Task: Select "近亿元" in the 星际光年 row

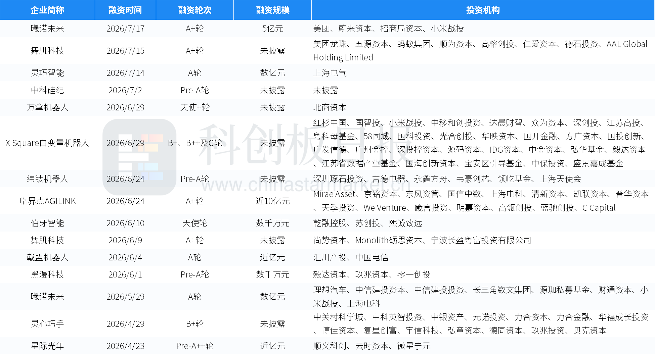Action: [272, 346]
